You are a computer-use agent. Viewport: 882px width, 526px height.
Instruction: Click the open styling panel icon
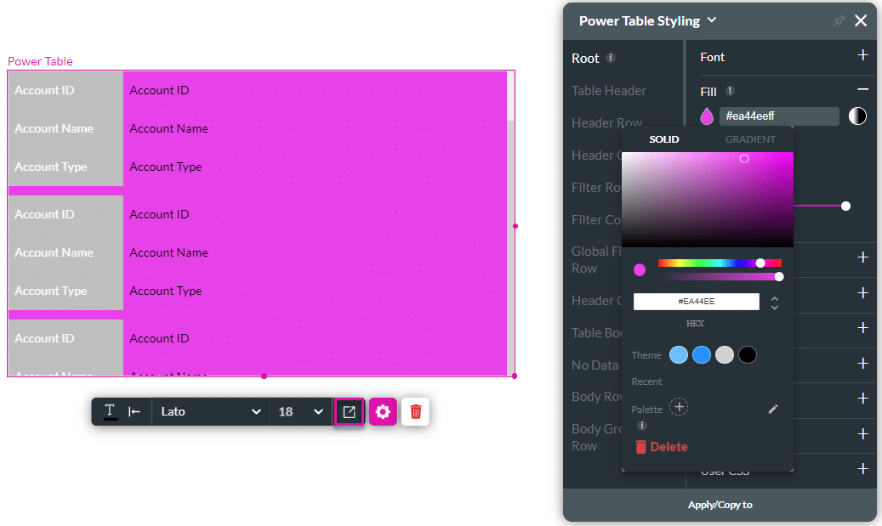point(349,412)
